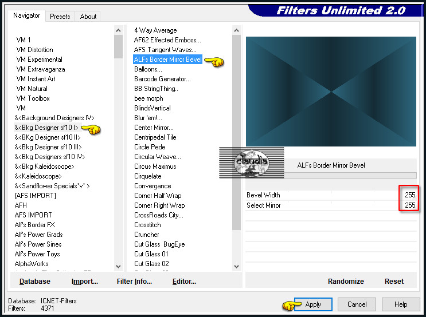The height and width of the screenshot is (317, 426).
Task: Choose Center Mirror... filter
Action: pyautogui.click(x=154, y=128)
